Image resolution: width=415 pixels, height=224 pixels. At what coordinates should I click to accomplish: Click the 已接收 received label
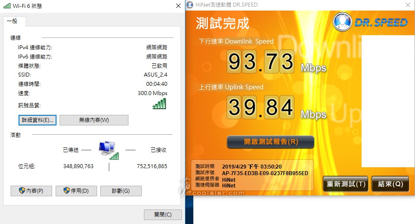pyautogui.click(x=158, y=150)
